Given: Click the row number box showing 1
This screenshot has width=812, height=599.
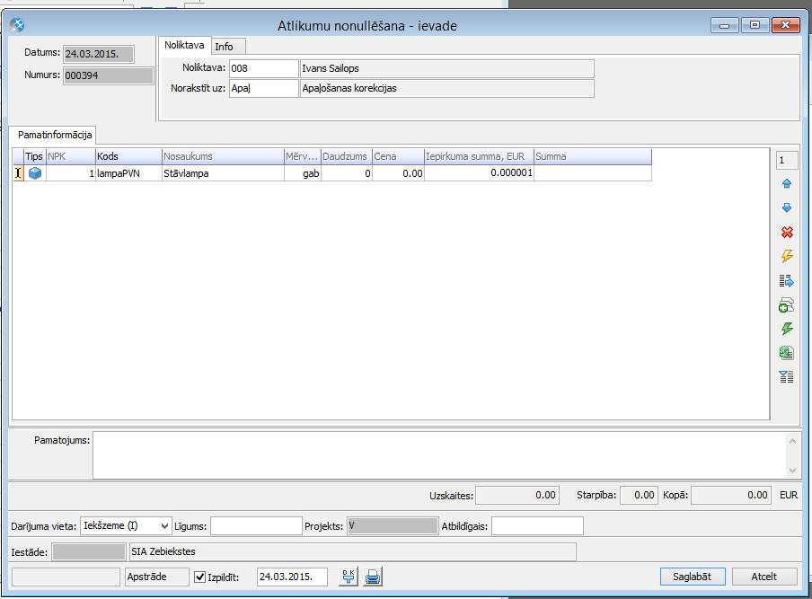Looking at the screenshot, I should pos(787,161).
